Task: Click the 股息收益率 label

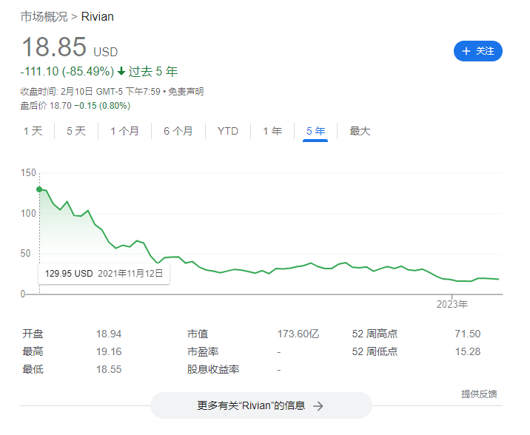Action: [x=213, y=369]
